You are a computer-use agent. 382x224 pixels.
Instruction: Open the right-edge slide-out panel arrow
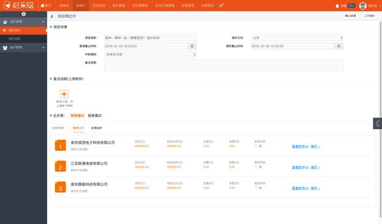point(377,123)
